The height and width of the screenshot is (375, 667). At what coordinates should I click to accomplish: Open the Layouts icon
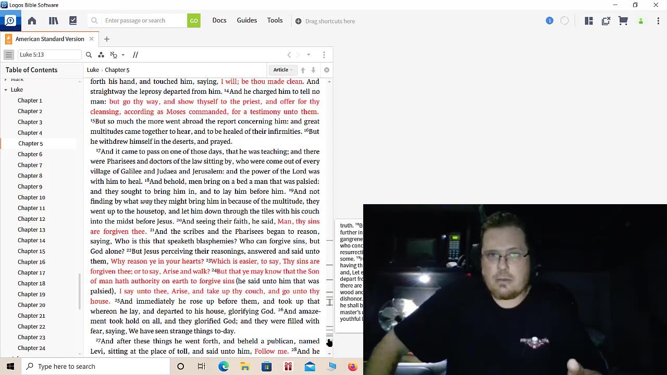coord(589,21)
